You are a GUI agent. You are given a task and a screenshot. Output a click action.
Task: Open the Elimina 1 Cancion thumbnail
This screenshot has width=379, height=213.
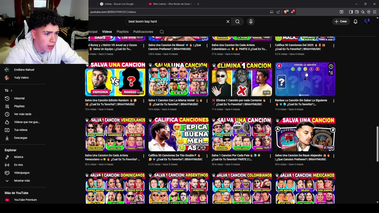click(242, 79)
